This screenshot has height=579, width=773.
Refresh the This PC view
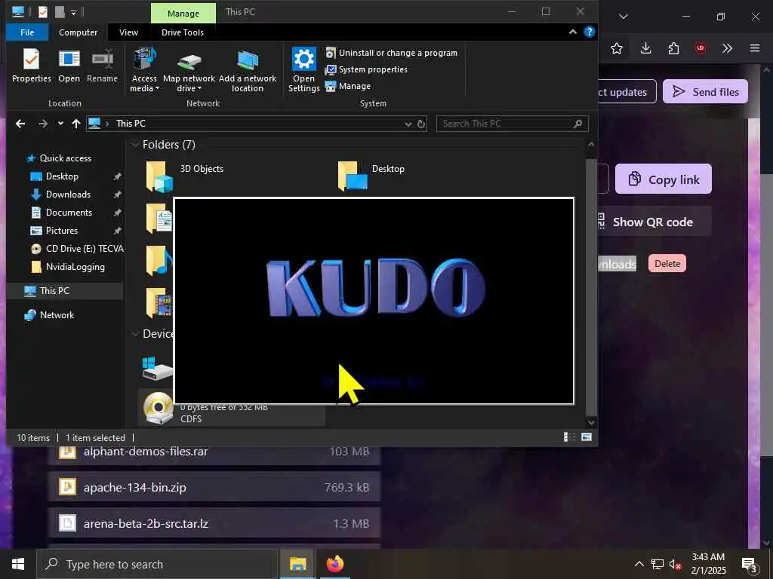click(x=421, y=124)
